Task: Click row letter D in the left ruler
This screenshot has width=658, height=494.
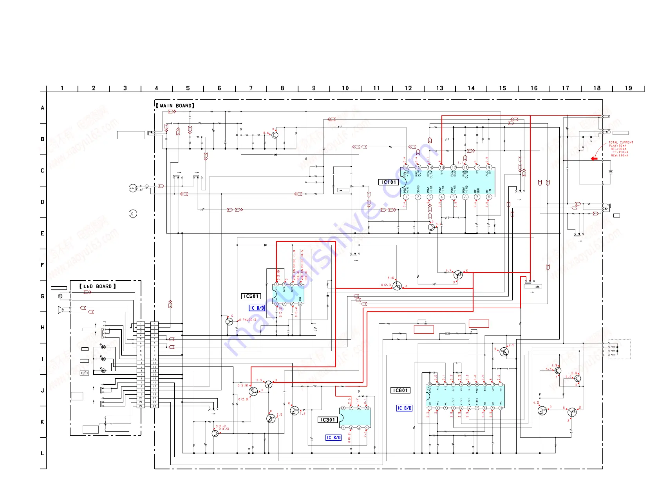Action: pyautogui.click(x=43, y=202)
